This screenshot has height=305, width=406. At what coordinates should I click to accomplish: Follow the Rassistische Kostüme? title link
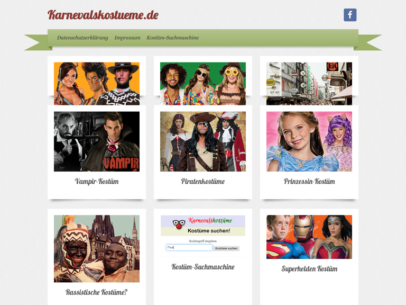point(97,292)
